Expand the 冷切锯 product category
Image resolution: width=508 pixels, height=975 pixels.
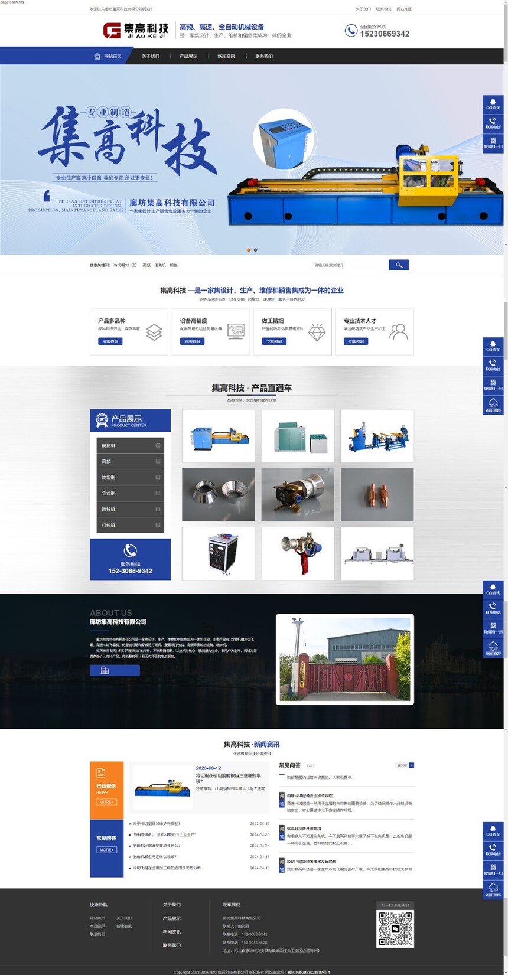[158, 477]
